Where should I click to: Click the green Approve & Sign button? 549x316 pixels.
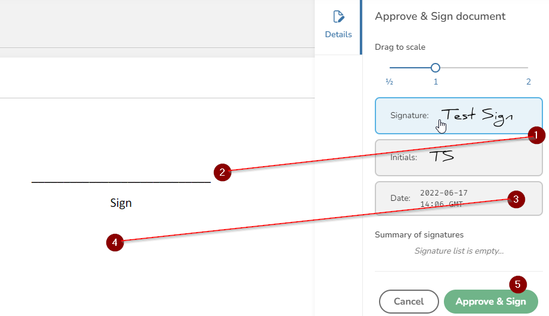coord(491,302)
